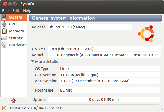This screenshot has height=112, width=164.
Task: Click the System monitor icon in sidebar
Action: pos(4,17)
